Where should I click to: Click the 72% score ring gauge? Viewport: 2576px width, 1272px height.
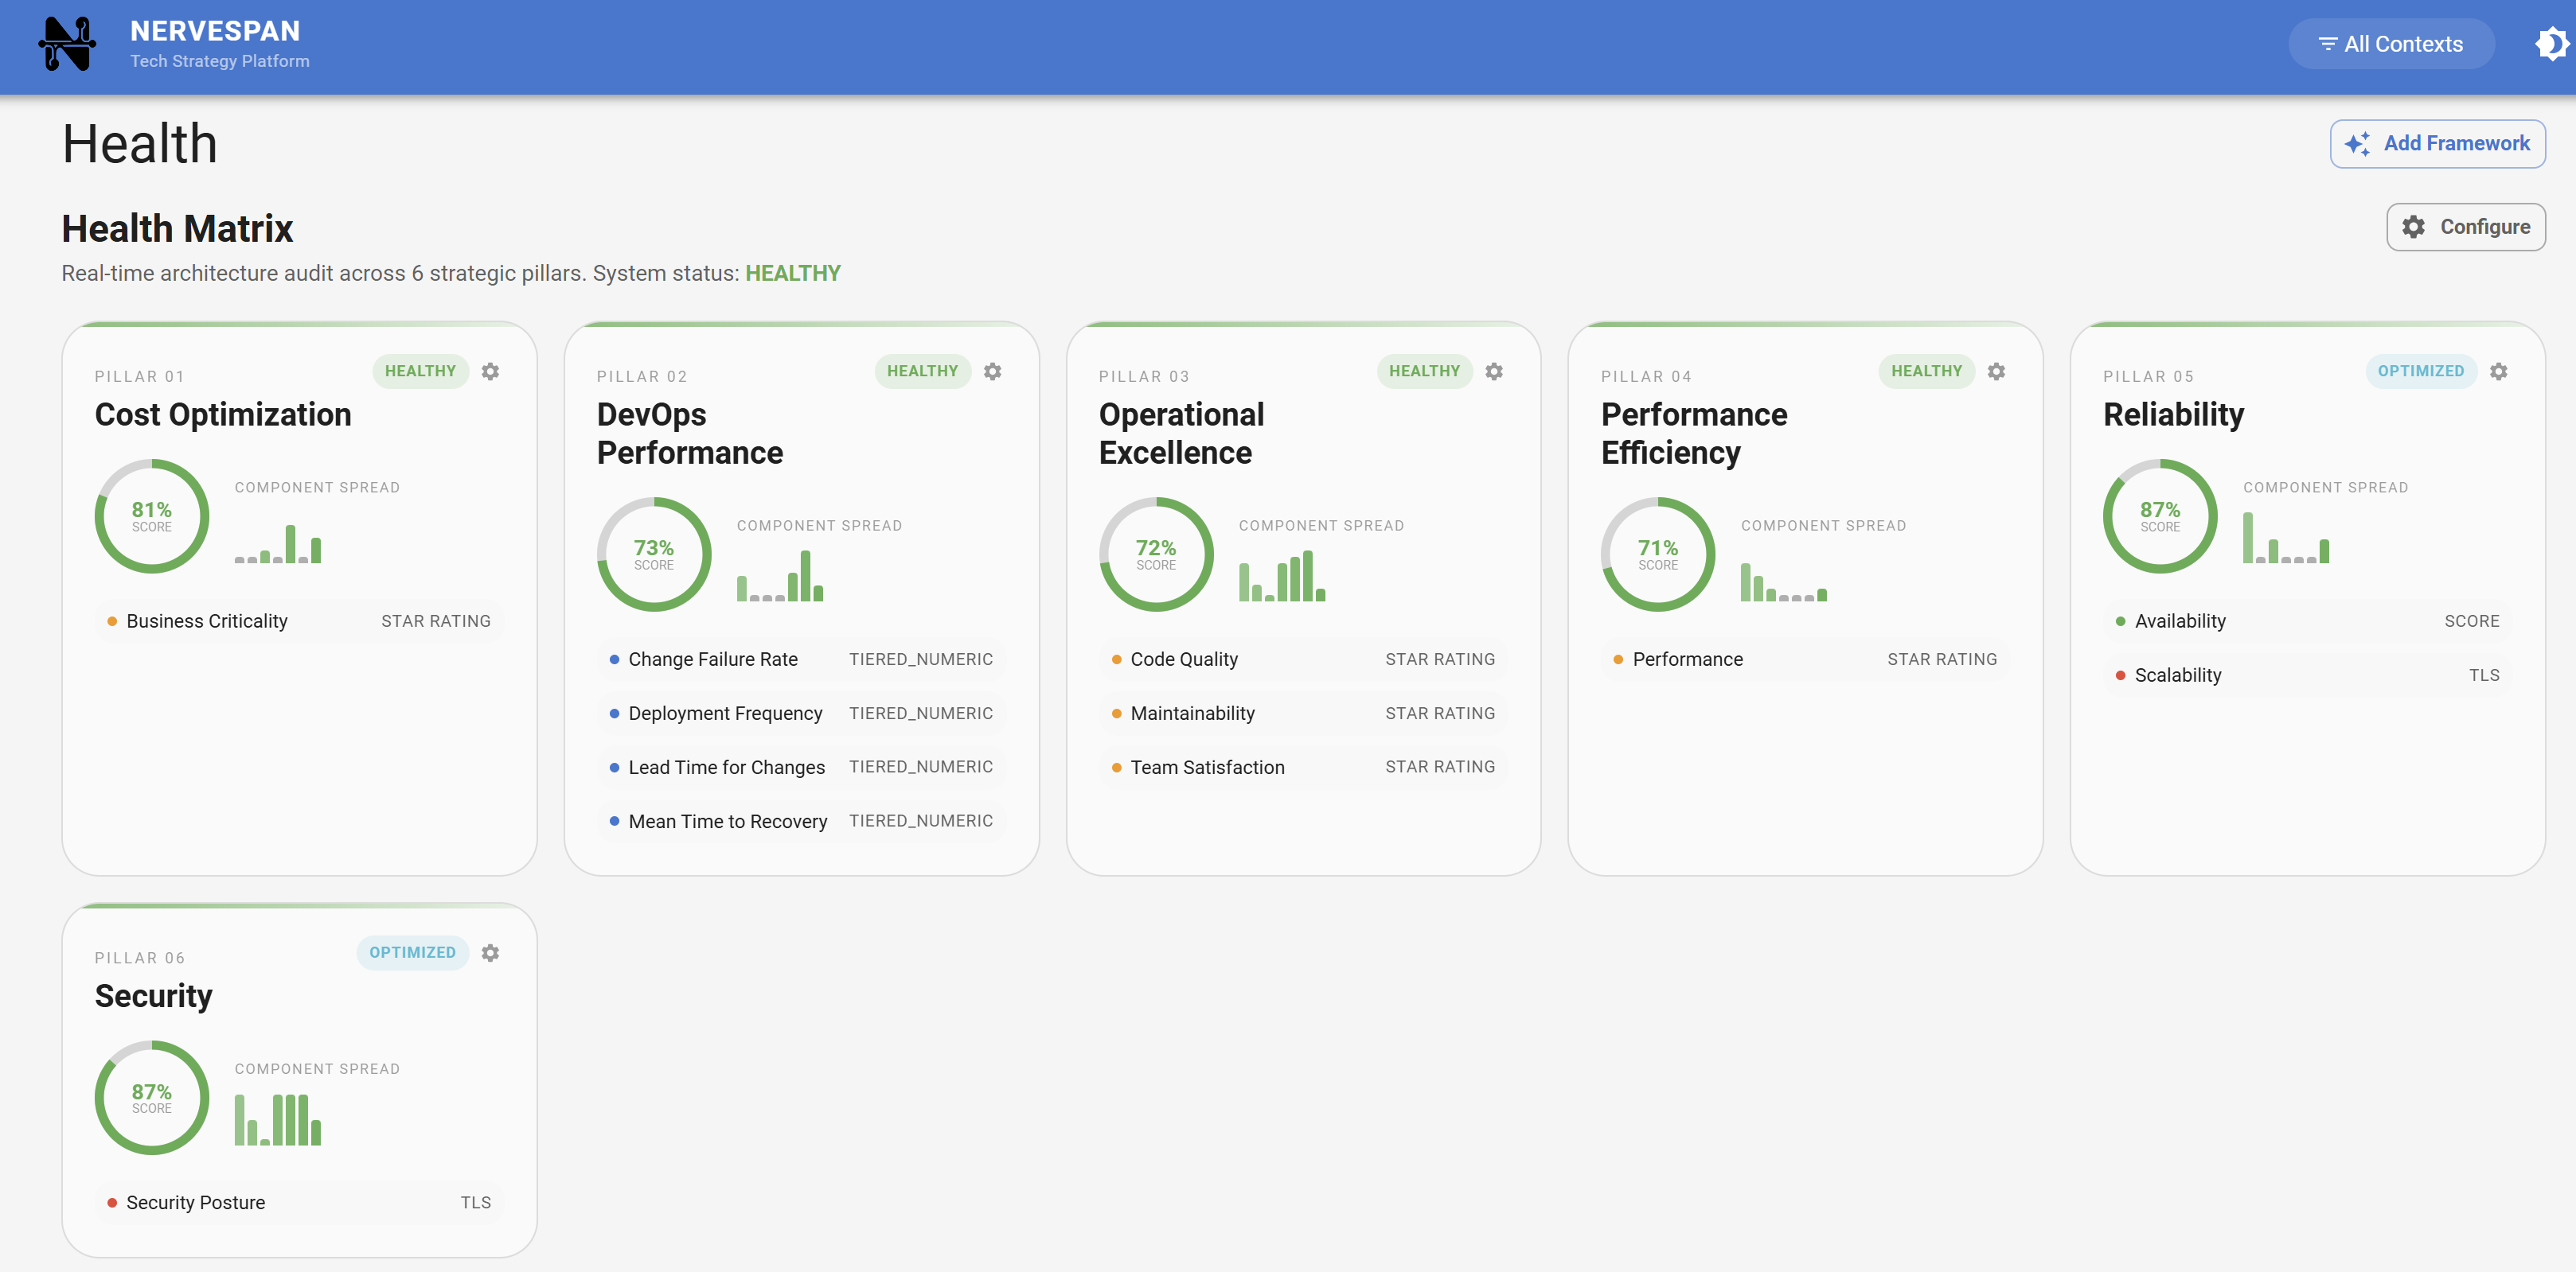(1156, 554)
